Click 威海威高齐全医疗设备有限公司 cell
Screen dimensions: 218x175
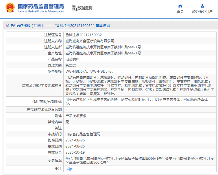[x=90, y=41]
